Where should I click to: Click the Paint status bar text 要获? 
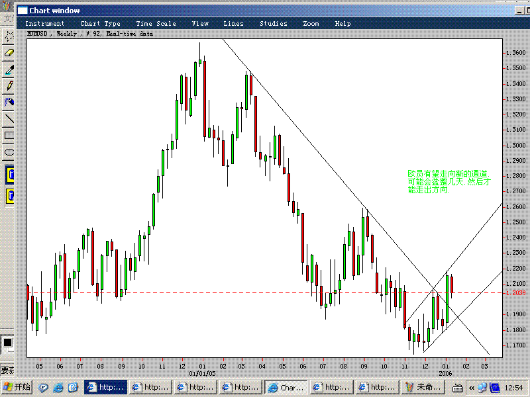click(x=7, y=371)
